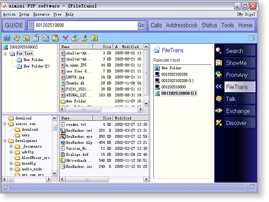
Task: Click the network computers toolbar icon
Action: click(7, 38)
